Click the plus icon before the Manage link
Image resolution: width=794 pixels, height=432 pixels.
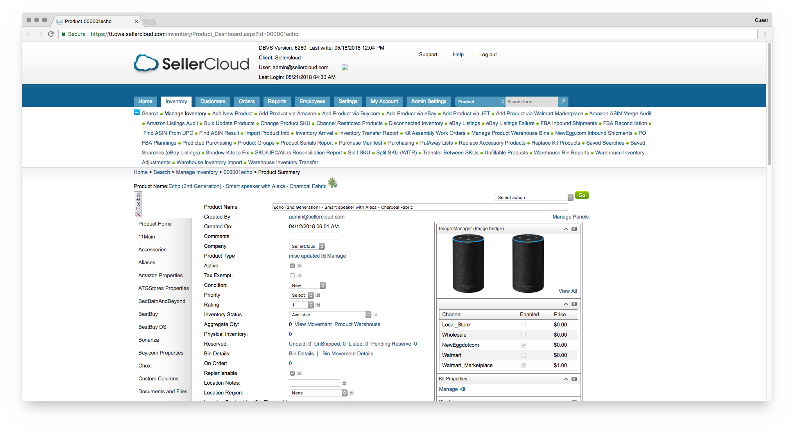pyautogui.click(x=324, y=256)
